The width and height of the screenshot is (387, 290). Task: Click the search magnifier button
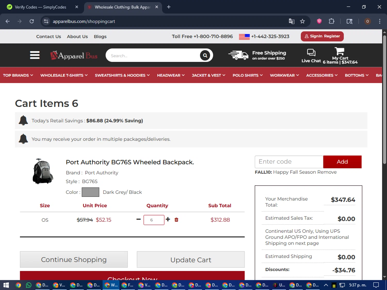(x=205, y=55)
